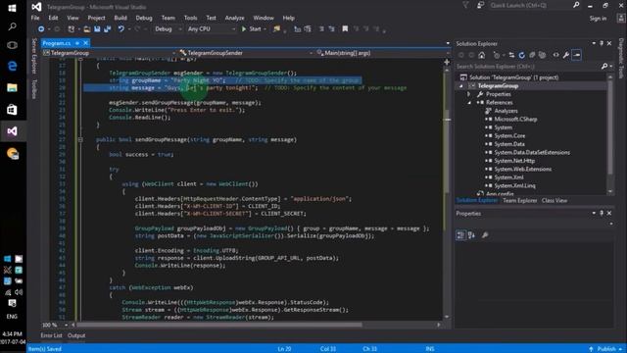Click the Navigate Backward toolbar icon

(x=41, y=29)
